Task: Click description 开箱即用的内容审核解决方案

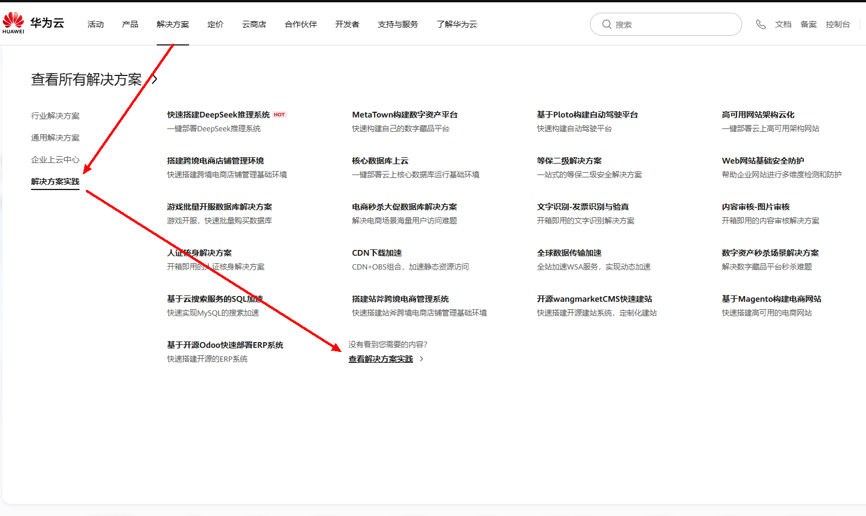Action: (770, 221)
